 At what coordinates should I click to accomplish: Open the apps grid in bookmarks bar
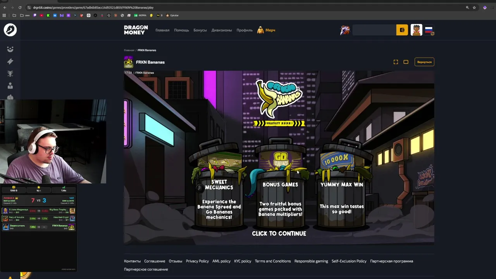[4, 15]
